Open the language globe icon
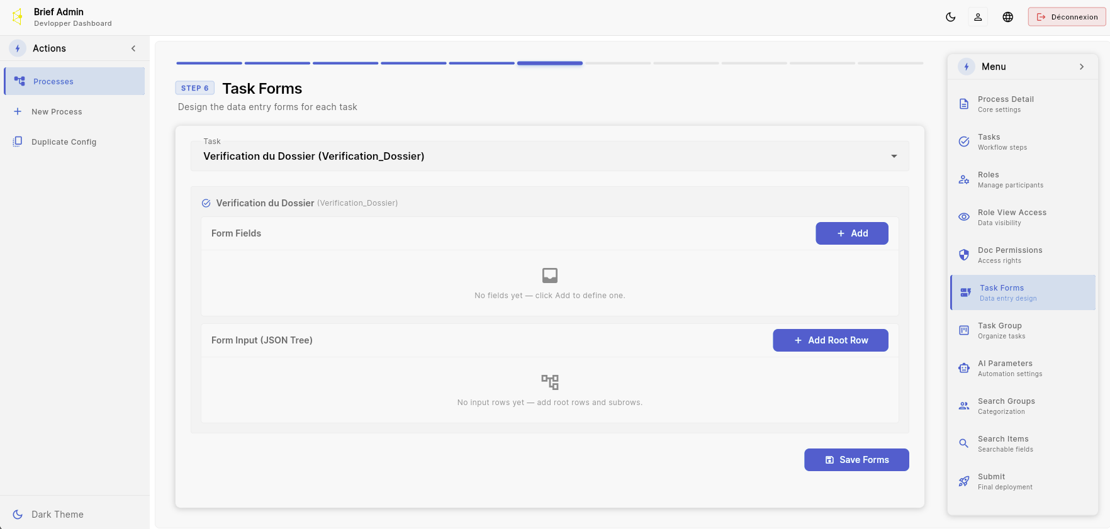1110x529 pixels. [1008, 17]
